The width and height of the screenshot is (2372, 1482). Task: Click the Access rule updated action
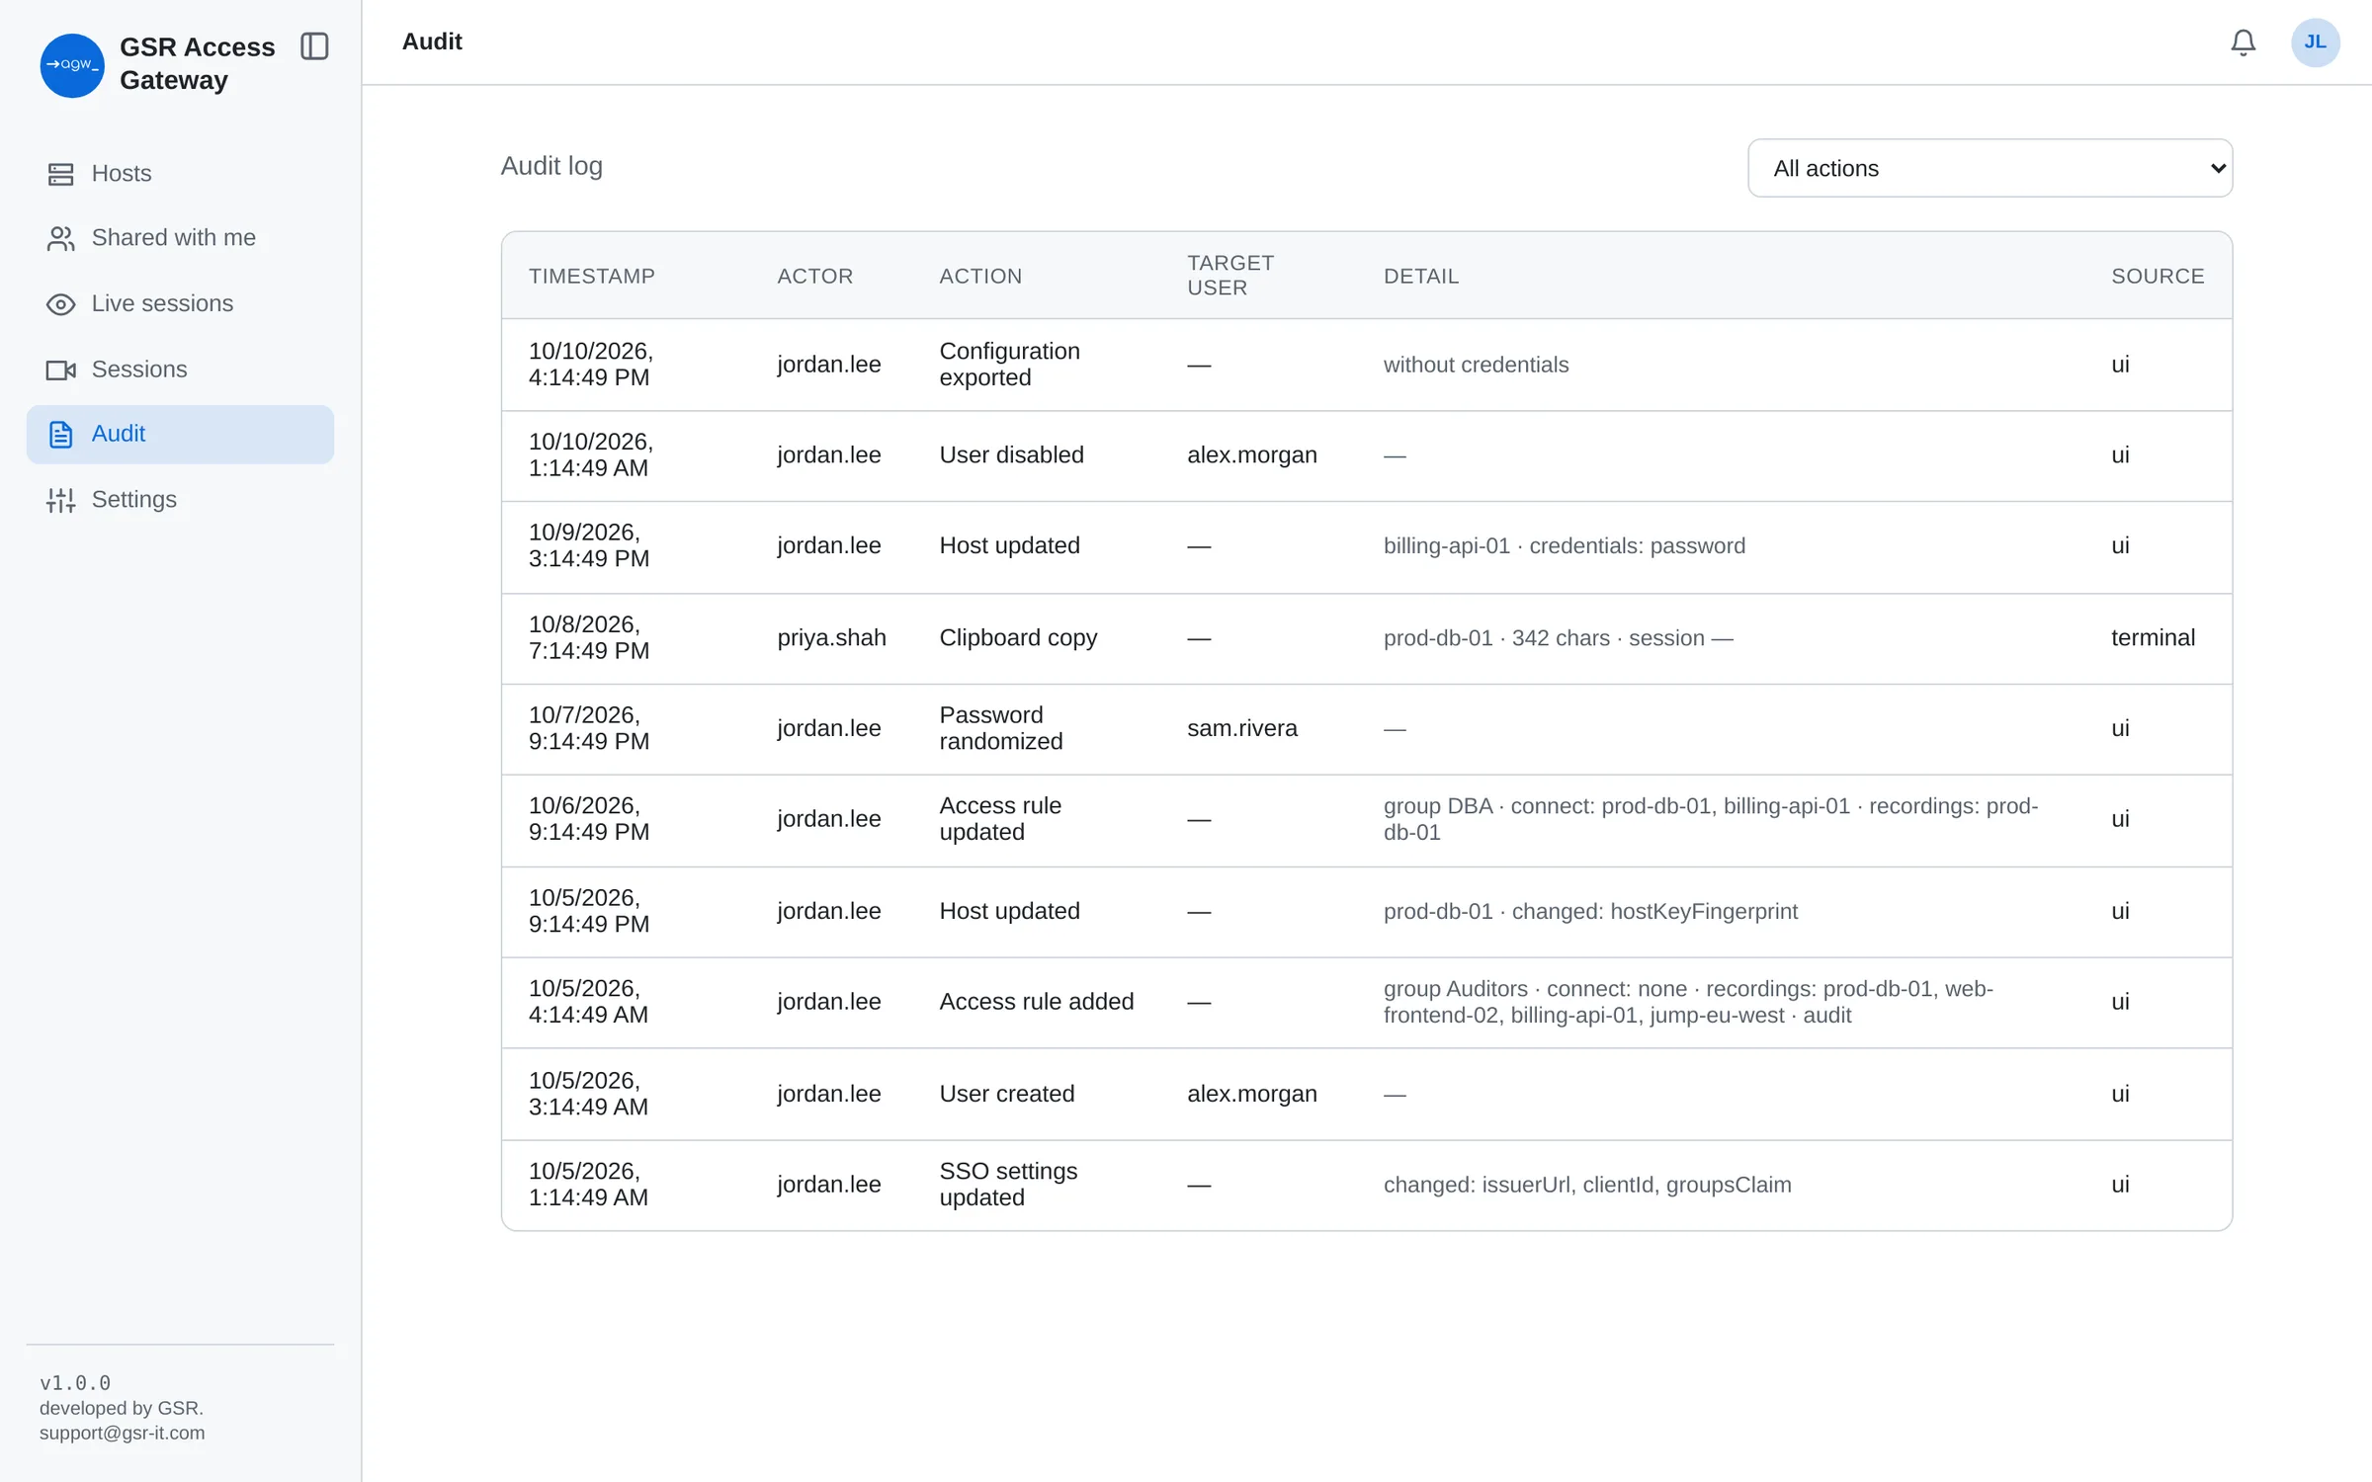(999, 819)
